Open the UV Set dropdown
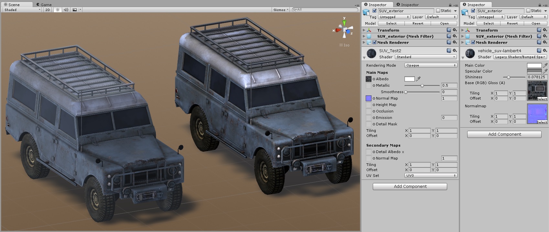This screenshot has width=549, height=232. (x=431, y=175)
